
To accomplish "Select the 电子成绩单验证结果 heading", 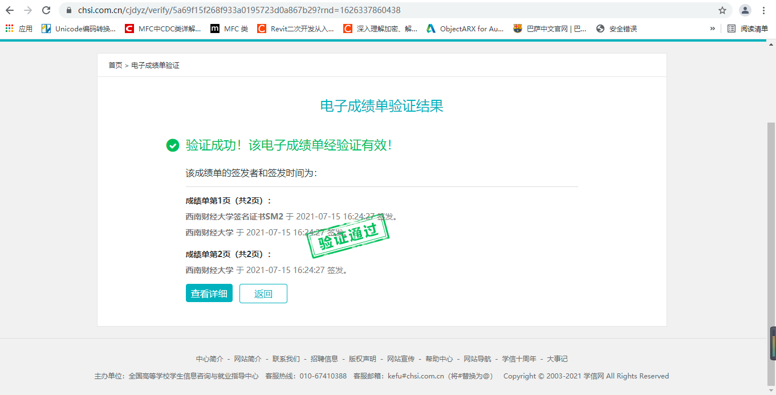I will pos(382,106).
